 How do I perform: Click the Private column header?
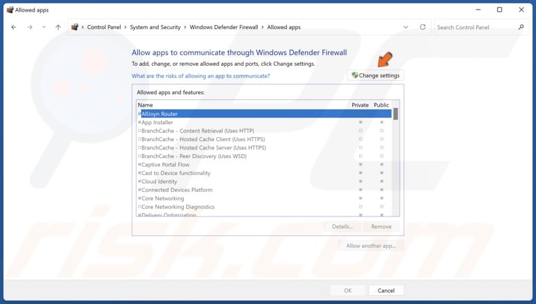click(x=360, y=105)
